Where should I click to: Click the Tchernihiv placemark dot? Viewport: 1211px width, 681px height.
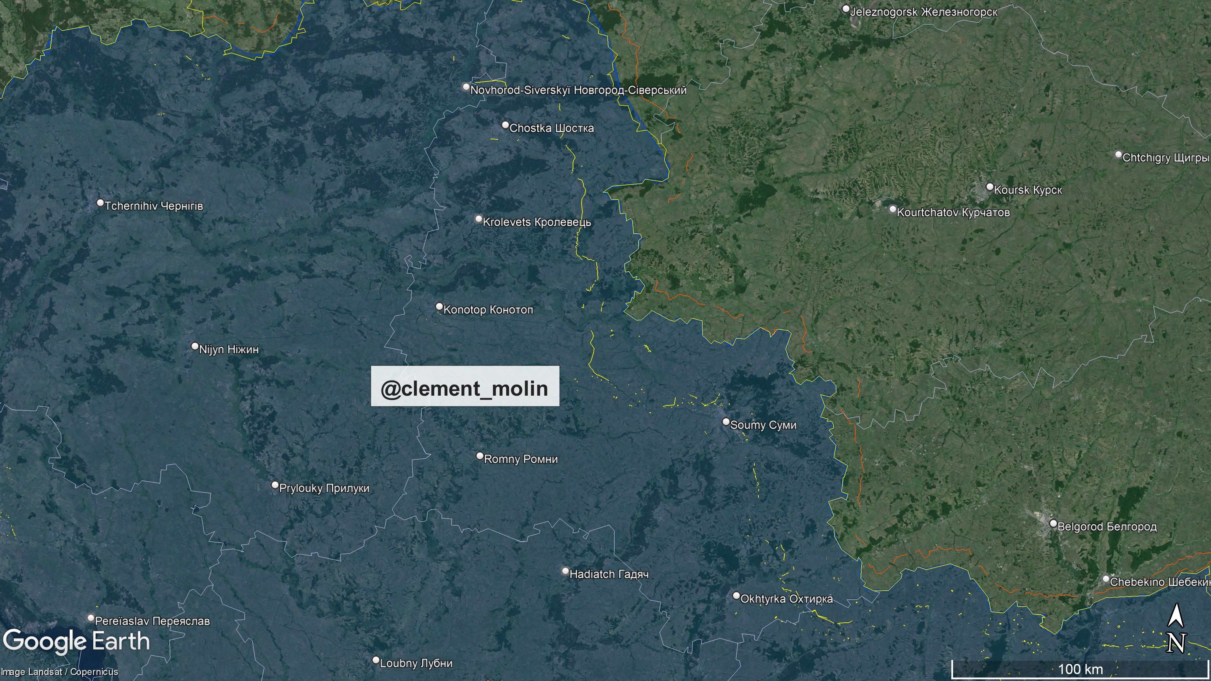point(100,203)
